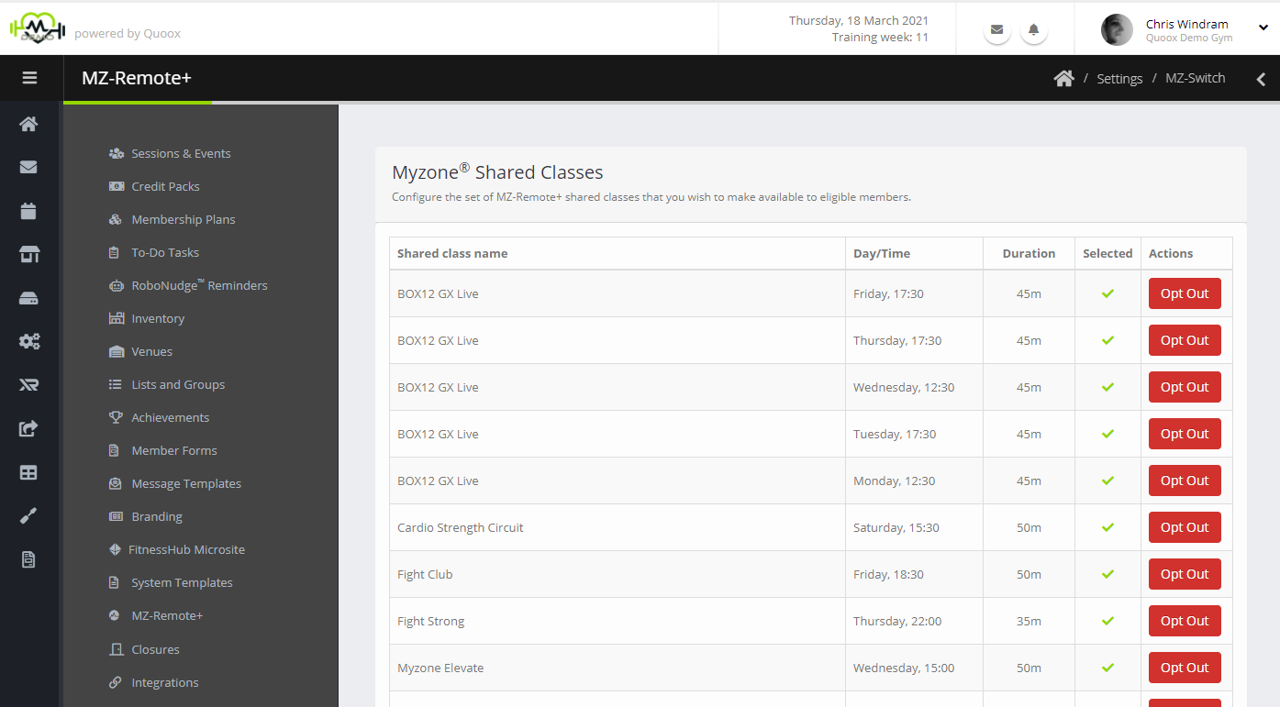Opt out of Cardio Strength Circuit
1280x707 pixels.
[x=1185, y=527]
